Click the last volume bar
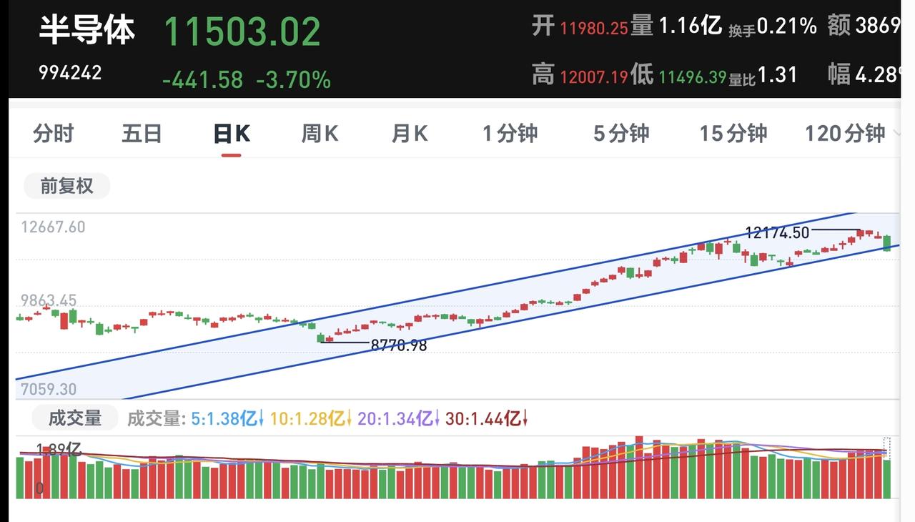This screenshot has width=915, height=522. pyautogui.click(x=887, y=478)
